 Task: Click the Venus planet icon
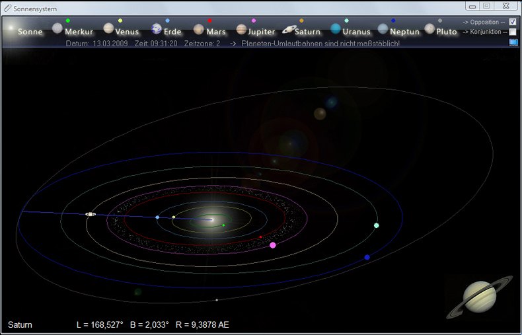click(108, 28)
